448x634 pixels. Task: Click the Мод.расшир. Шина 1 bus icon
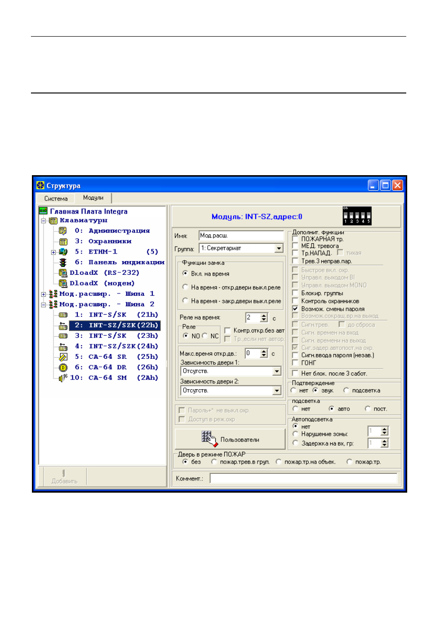click(x=53, y=294)
